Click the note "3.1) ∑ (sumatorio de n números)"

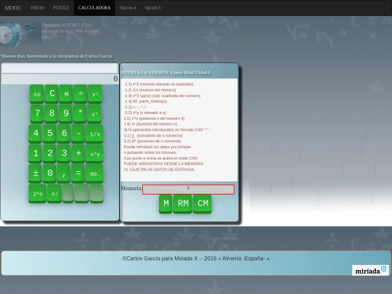point(153,136)
